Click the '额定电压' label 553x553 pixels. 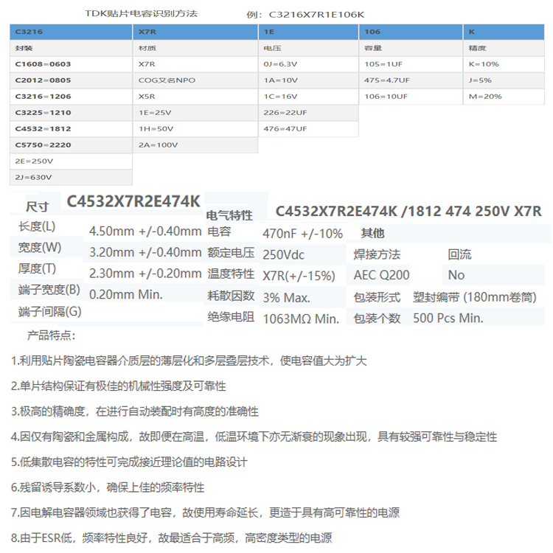(x=231, y=252)
